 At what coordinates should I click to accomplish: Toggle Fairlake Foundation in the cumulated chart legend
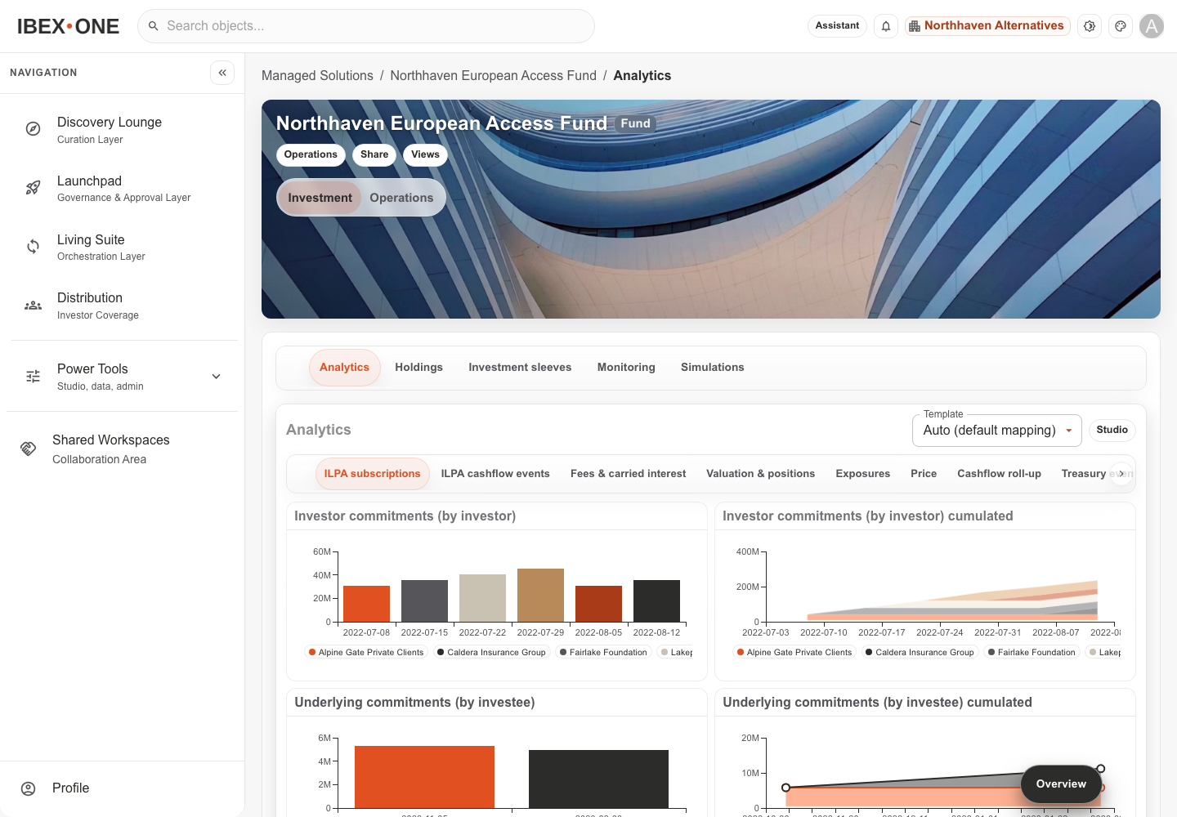point(1032,652)
